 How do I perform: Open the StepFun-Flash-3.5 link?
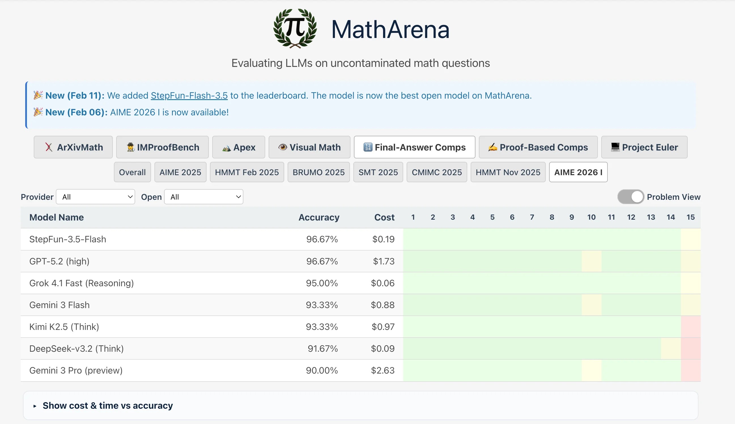coord(189,96)
